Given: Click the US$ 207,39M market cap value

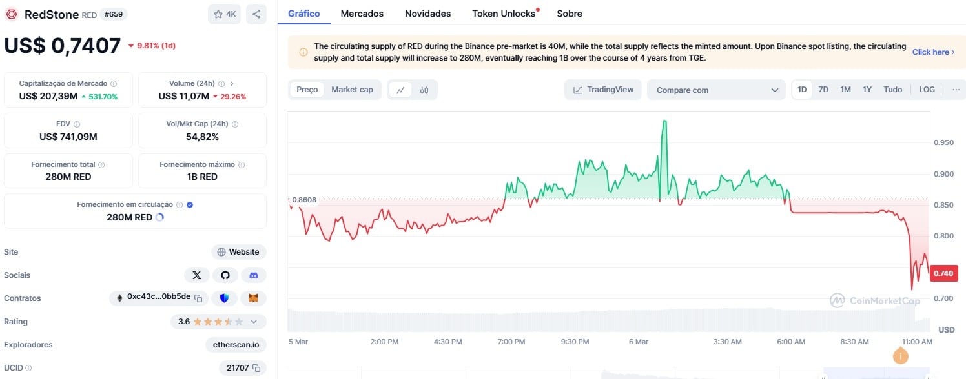Looking at the screenshot, I should [x=48, y=96].
